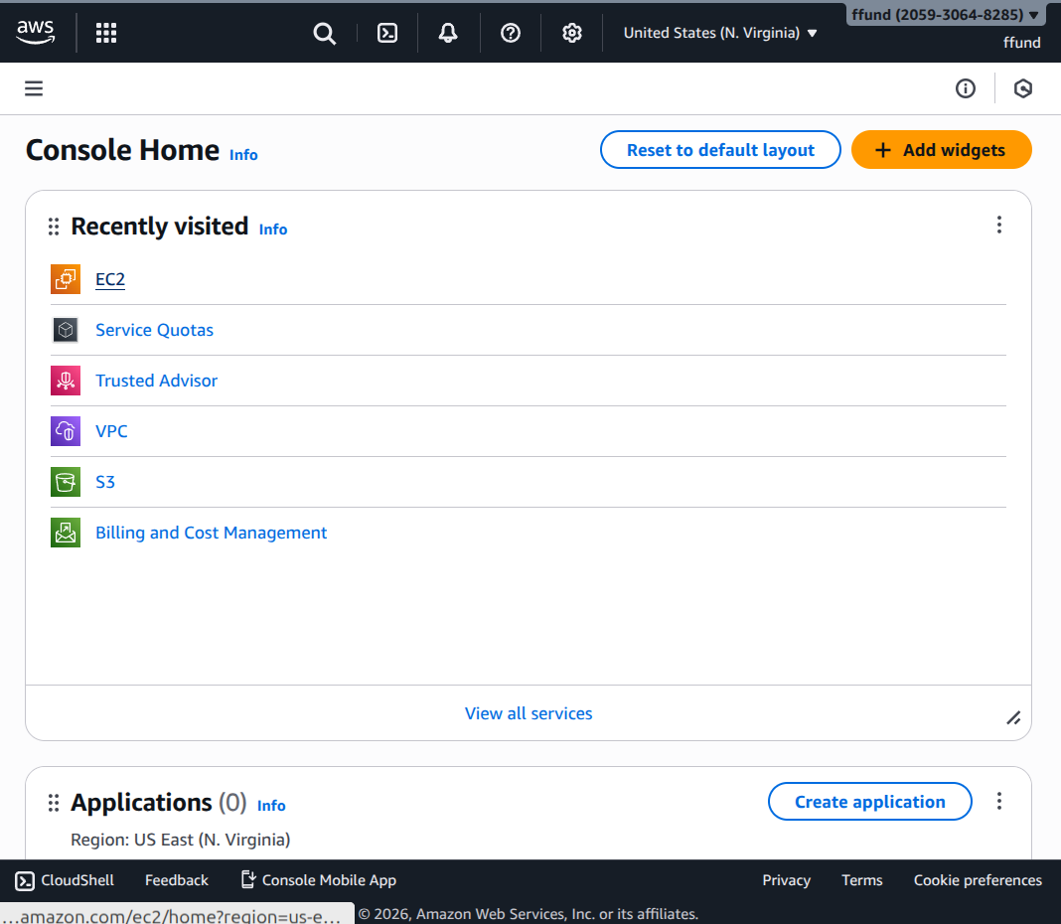Screen dimensions: 1061x924
Task: Open the AWS services grid menu
Action: (106, 33)
